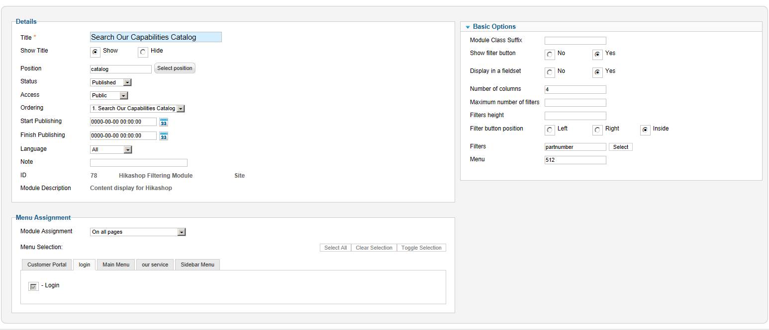Set Display in a fieldset to No
Screen dimensions: 769x330
550,72
